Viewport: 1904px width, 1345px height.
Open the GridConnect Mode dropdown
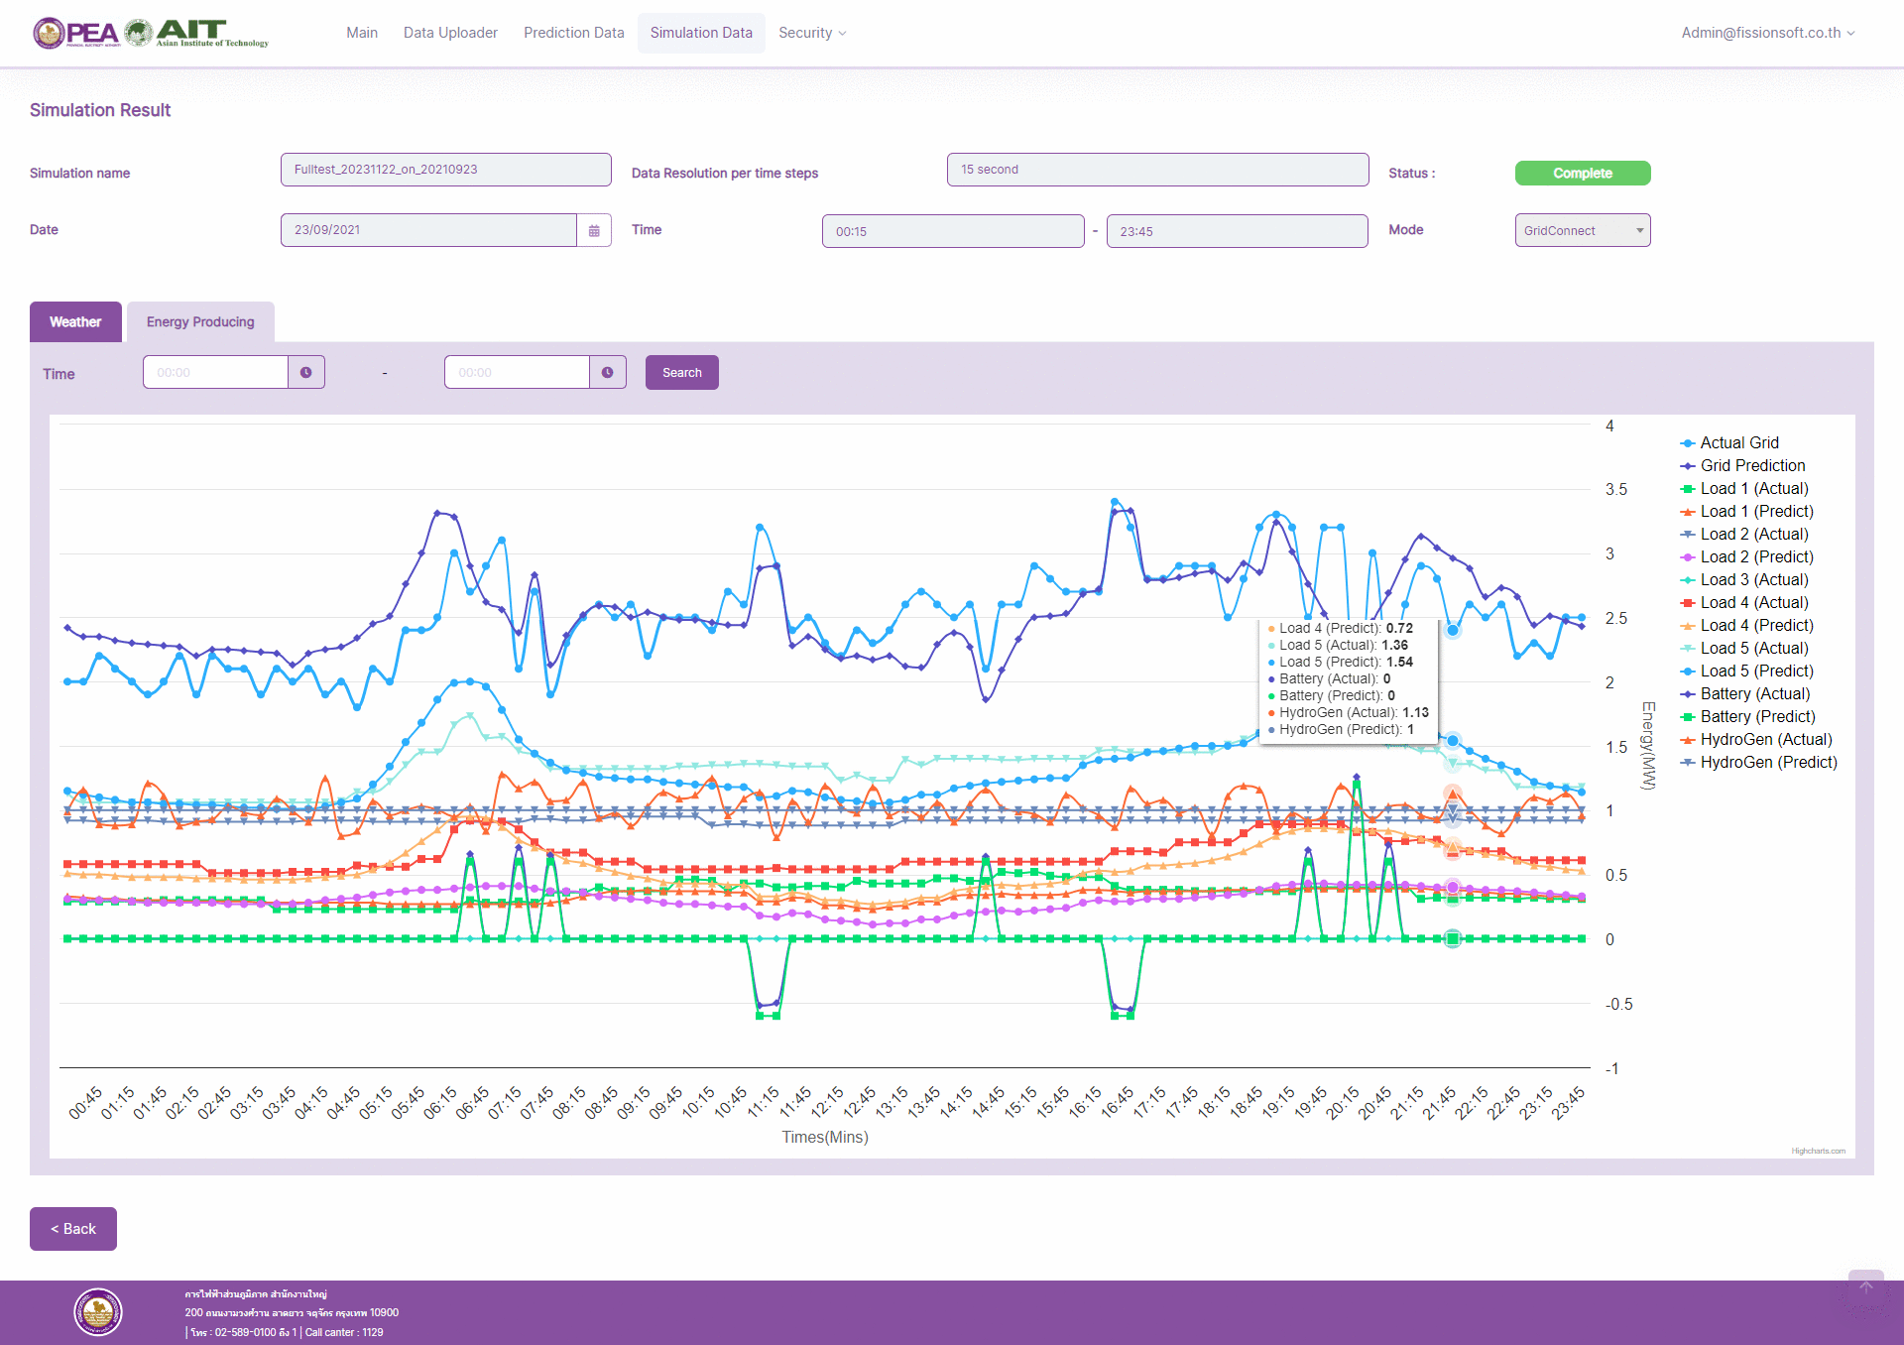point(1582,230)
